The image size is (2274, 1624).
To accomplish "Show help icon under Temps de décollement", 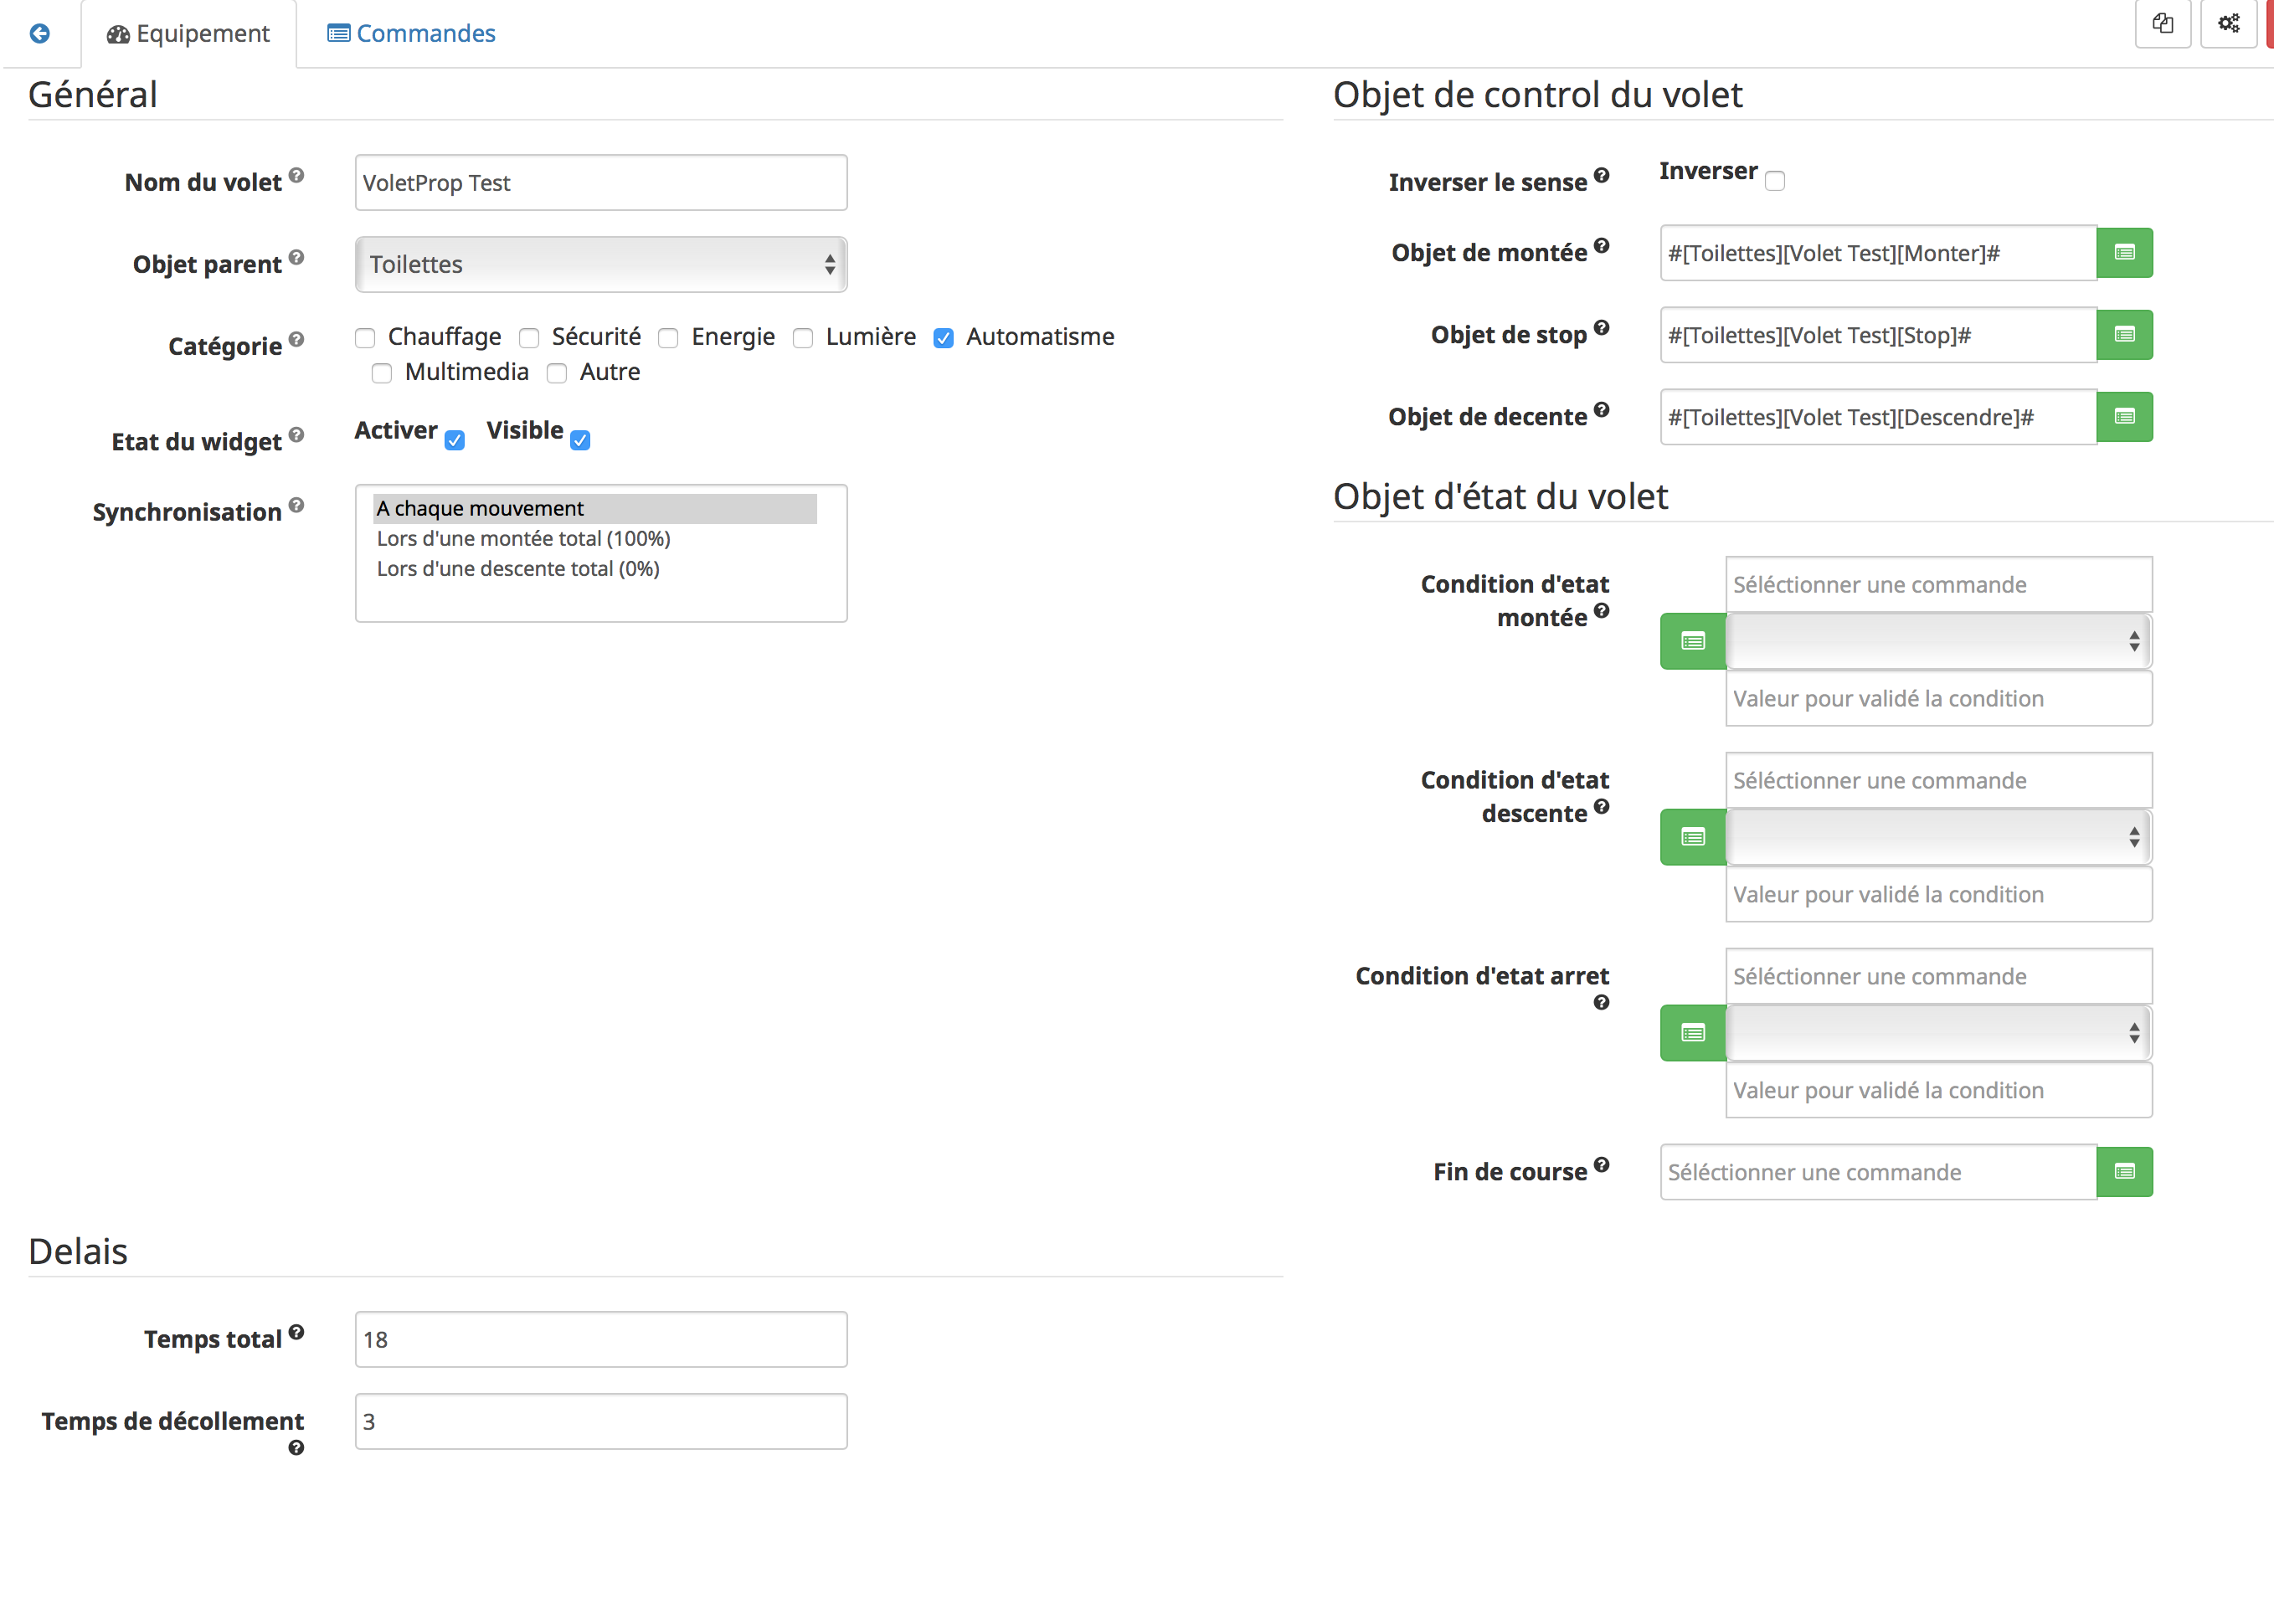I will [x=296, y=1448].
